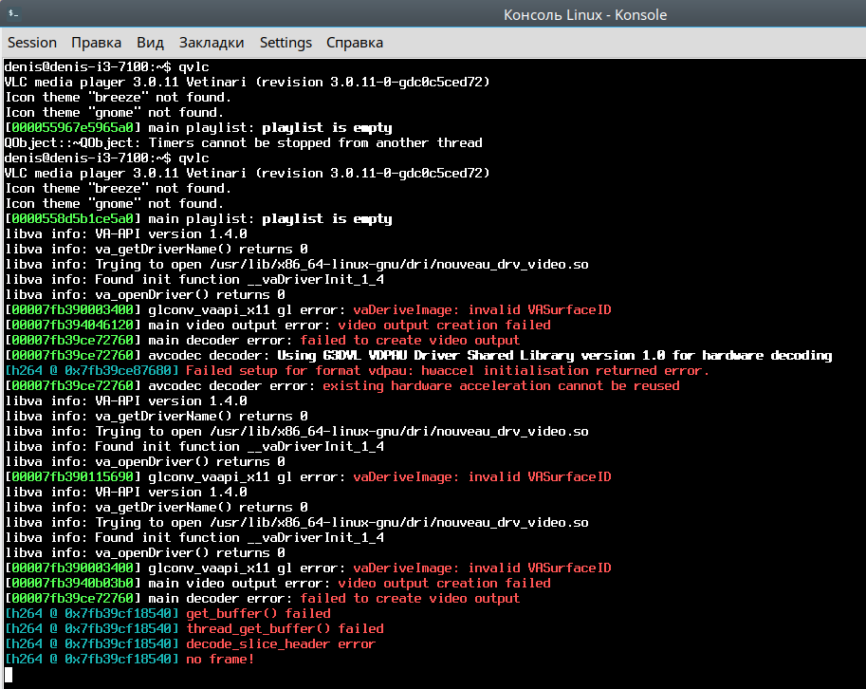Click 'Icon theme "breeze" not found.' first occurrence

[118, 97]
